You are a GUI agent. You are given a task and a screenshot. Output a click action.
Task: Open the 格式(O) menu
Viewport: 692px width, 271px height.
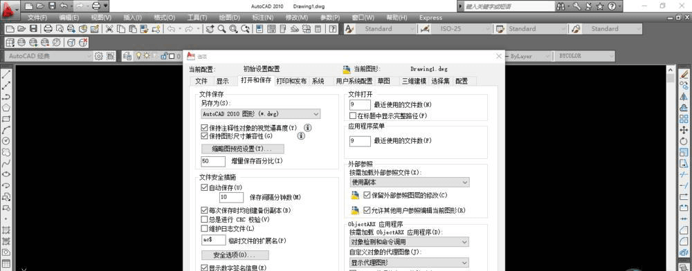164,17
